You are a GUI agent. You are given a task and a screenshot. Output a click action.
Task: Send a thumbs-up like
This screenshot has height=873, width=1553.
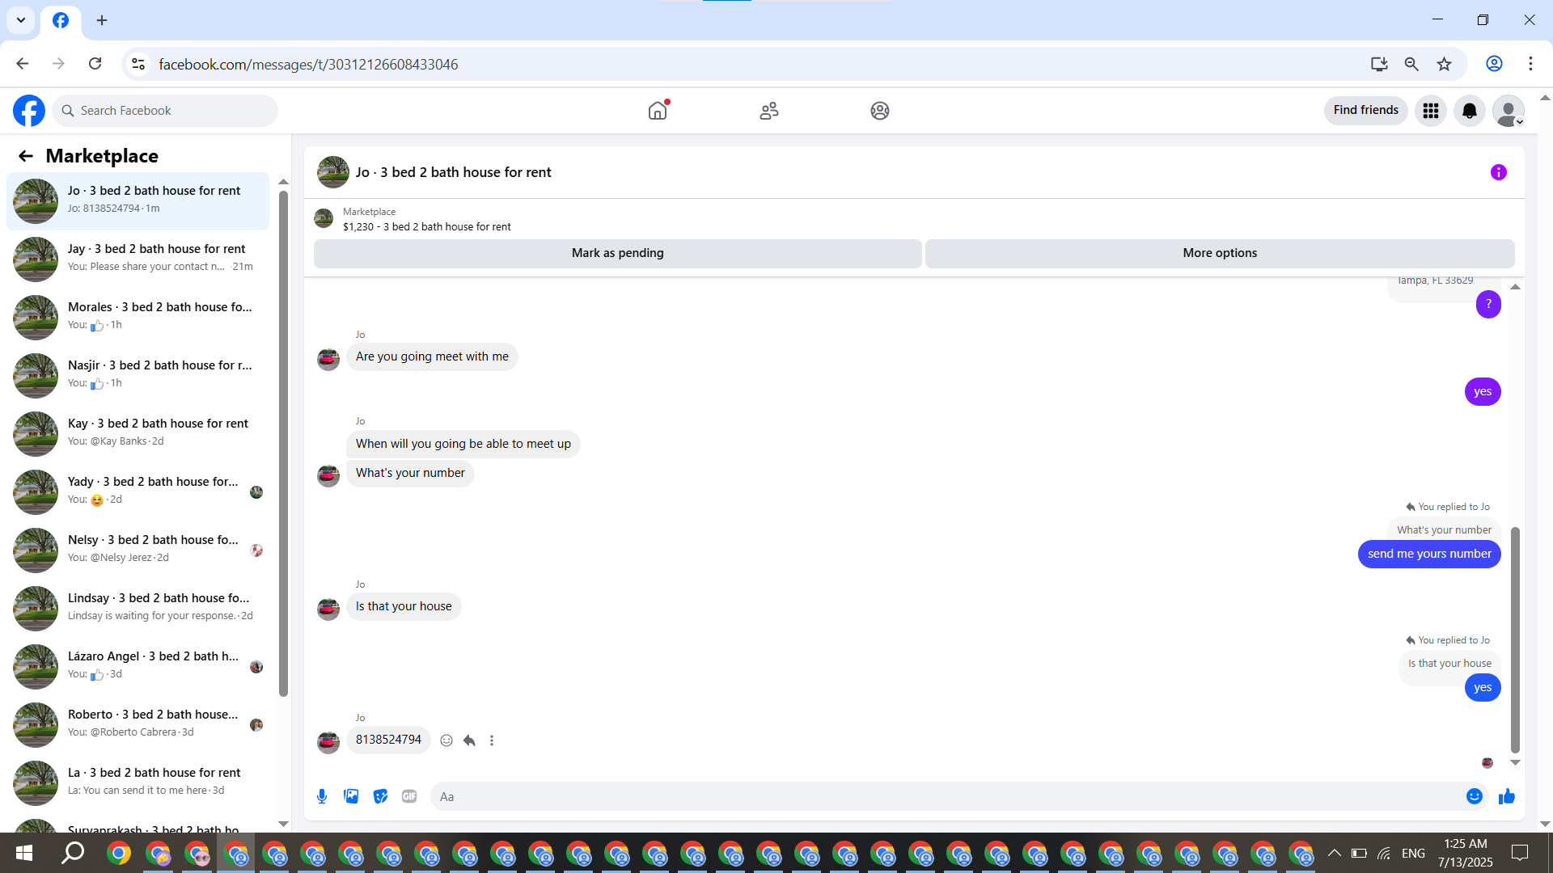pos(1506,796)
